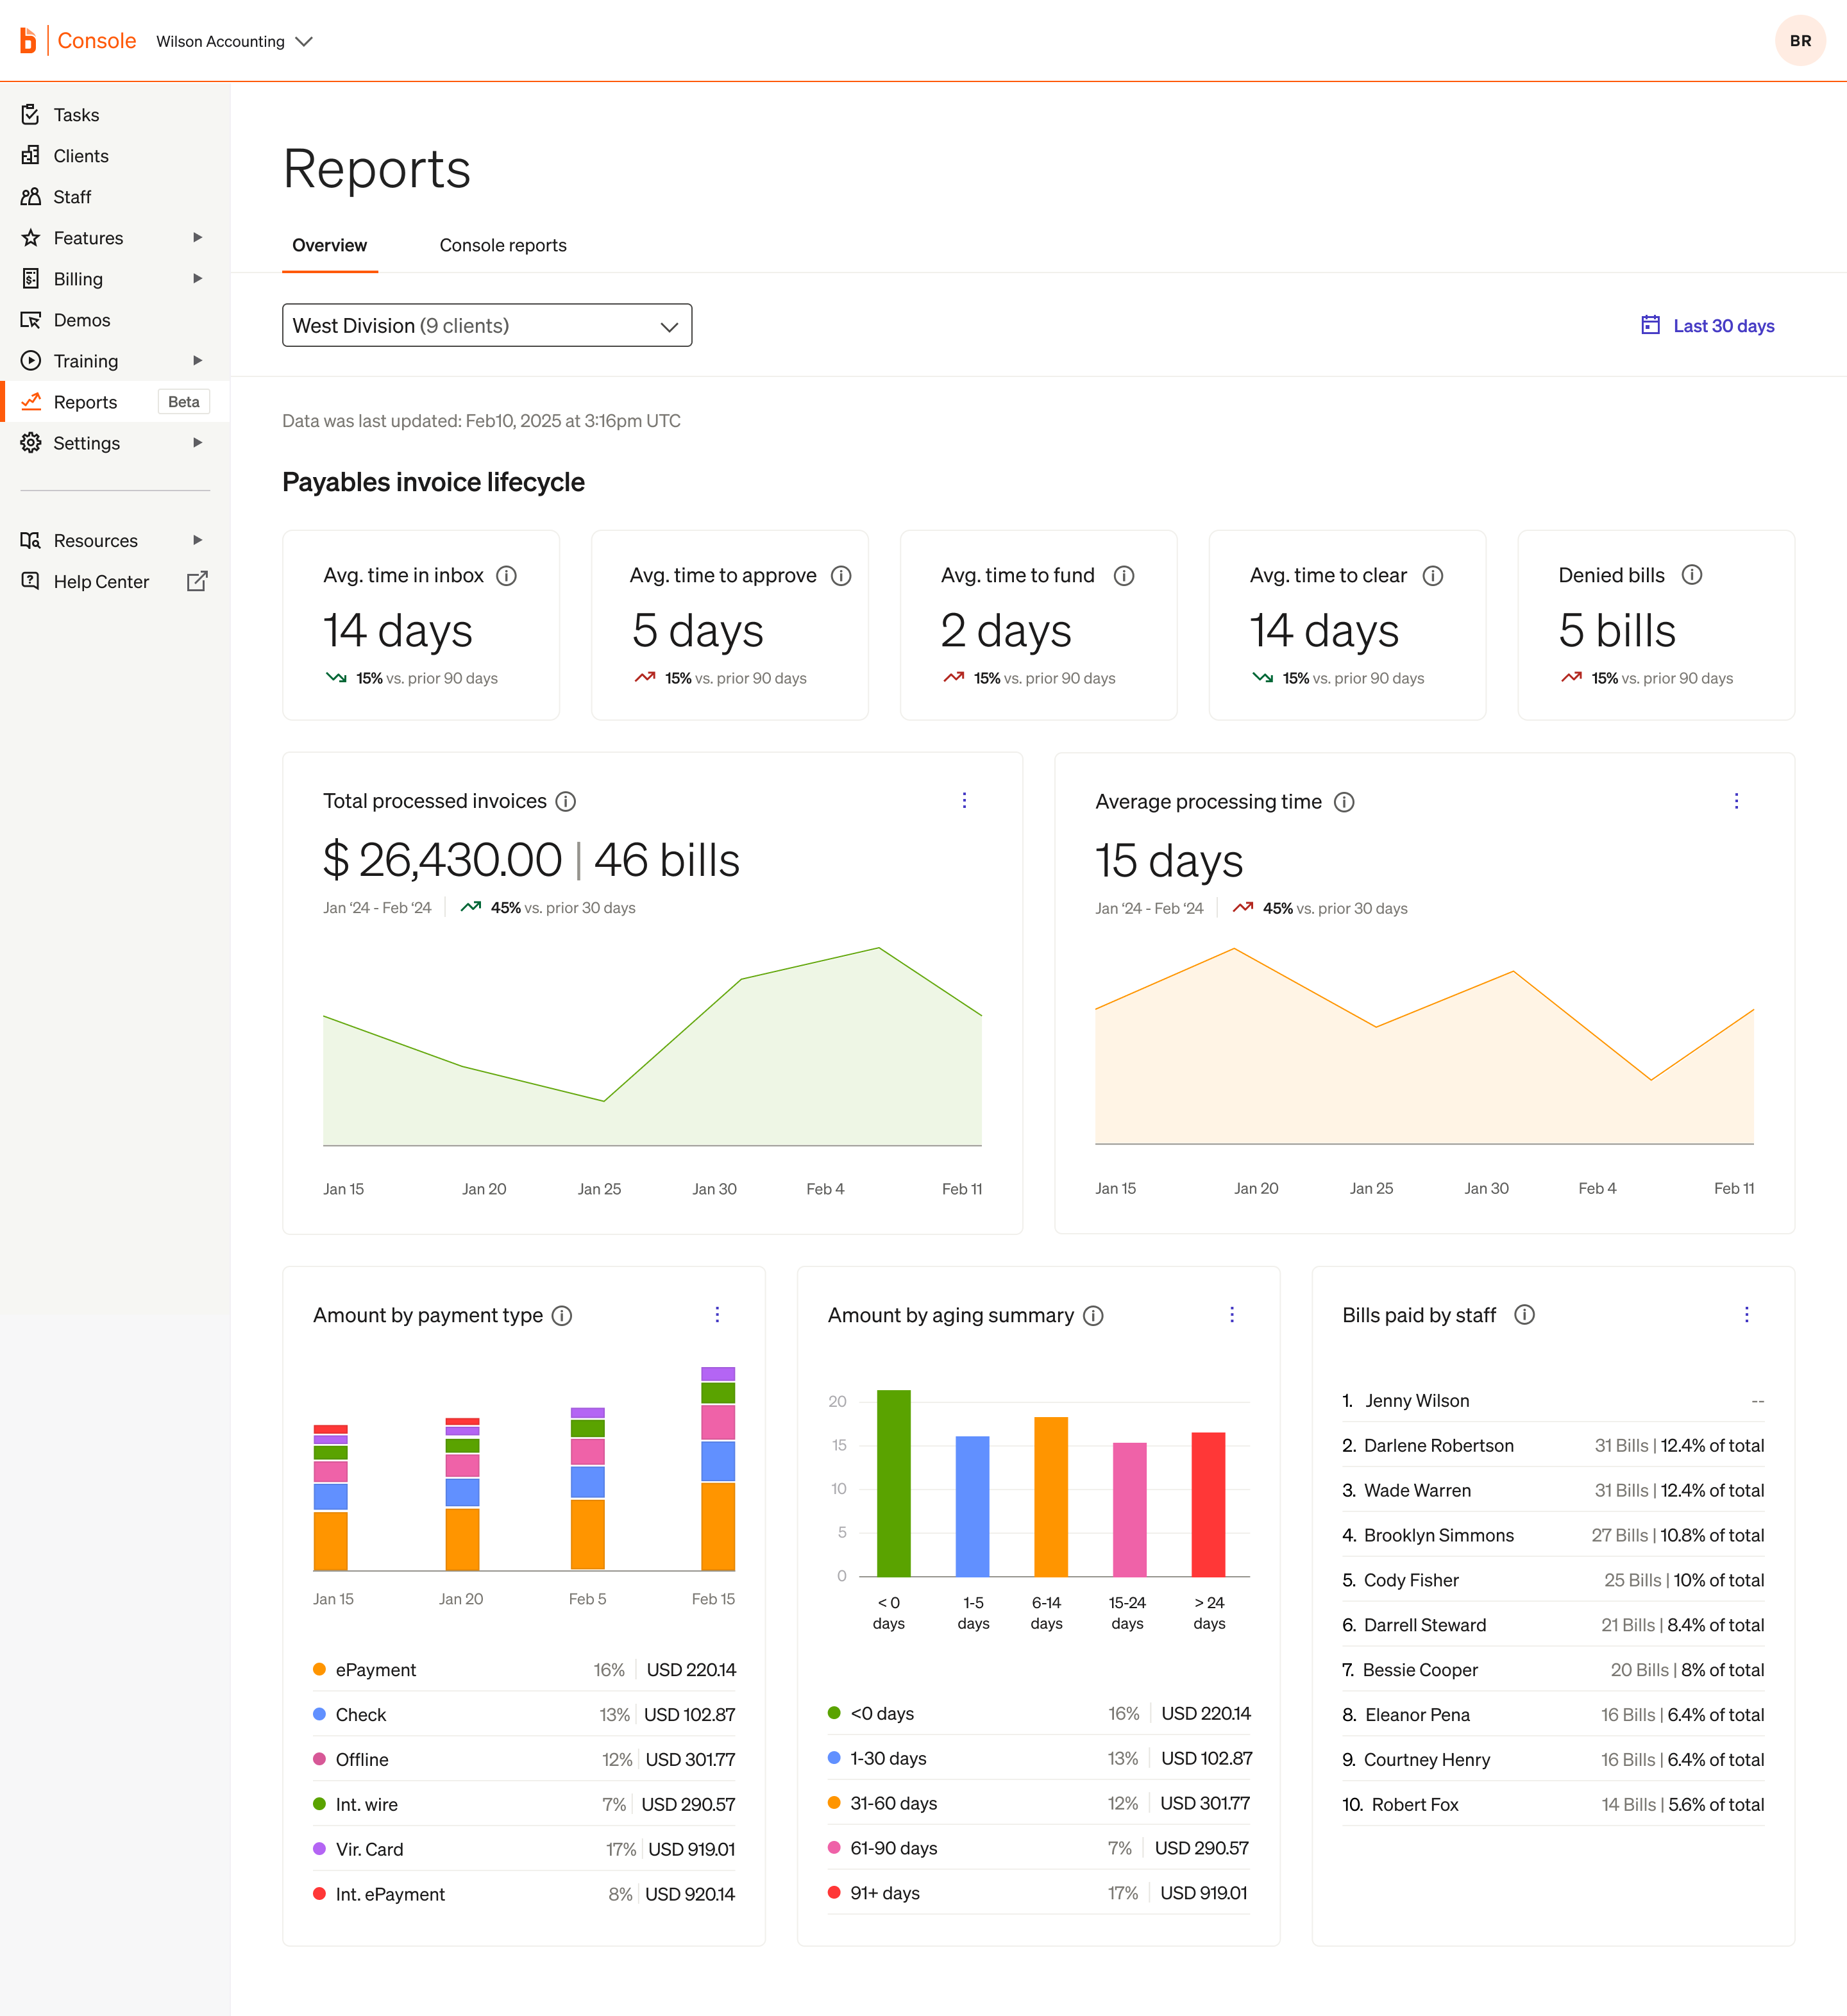1847x2016 pixels.
Task: Open the Staff page from the sidebar
Action: pyautogui.click(x=72, y=196)
